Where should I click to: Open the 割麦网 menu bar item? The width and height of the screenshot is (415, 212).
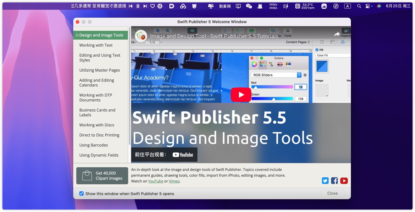coord(225,6)
